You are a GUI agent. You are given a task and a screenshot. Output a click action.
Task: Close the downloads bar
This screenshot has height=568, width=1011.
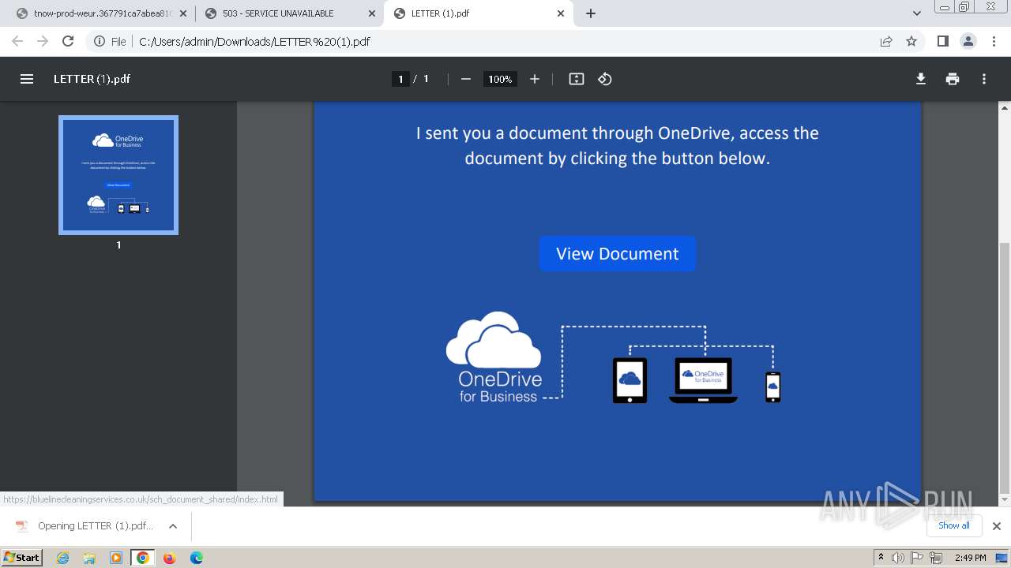click(x=997, y=525)
